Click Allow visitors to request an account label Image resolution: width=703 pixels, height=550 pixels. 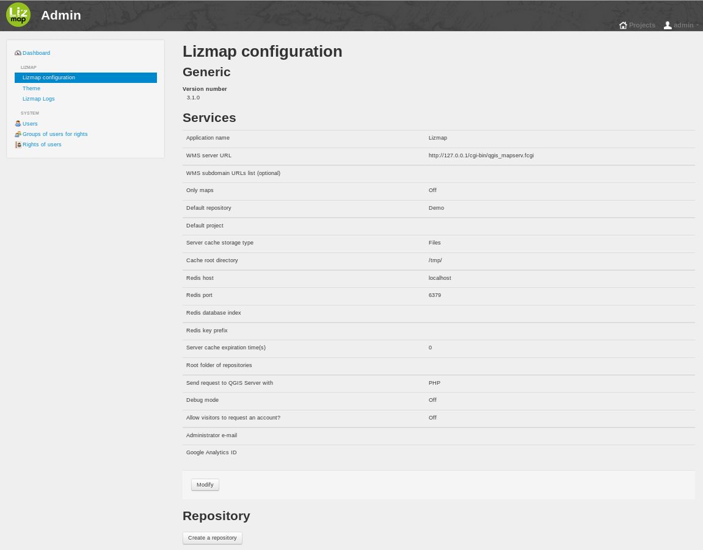pos(233,418)
